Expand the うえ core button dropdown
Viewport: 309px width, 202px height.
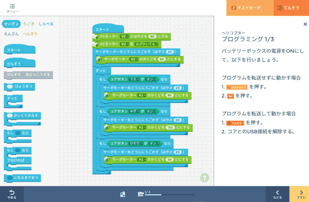pyautogui.click(x=134, y=79)
